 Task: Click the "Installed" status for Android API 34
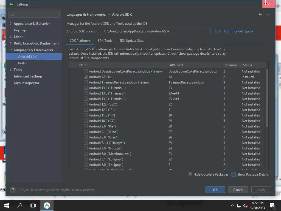pyautogui.click(x=248, y=77)
